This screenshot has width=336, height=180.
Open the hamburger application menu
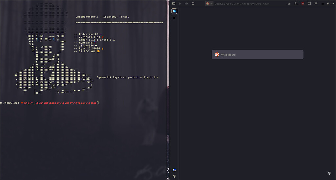click(316, 3)
